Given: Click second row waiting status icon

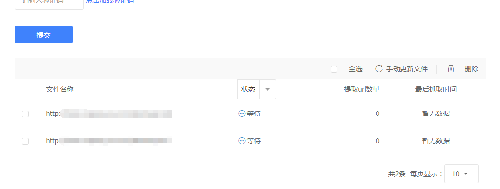Looking at the screenshot, I should (x=242, y=141).
